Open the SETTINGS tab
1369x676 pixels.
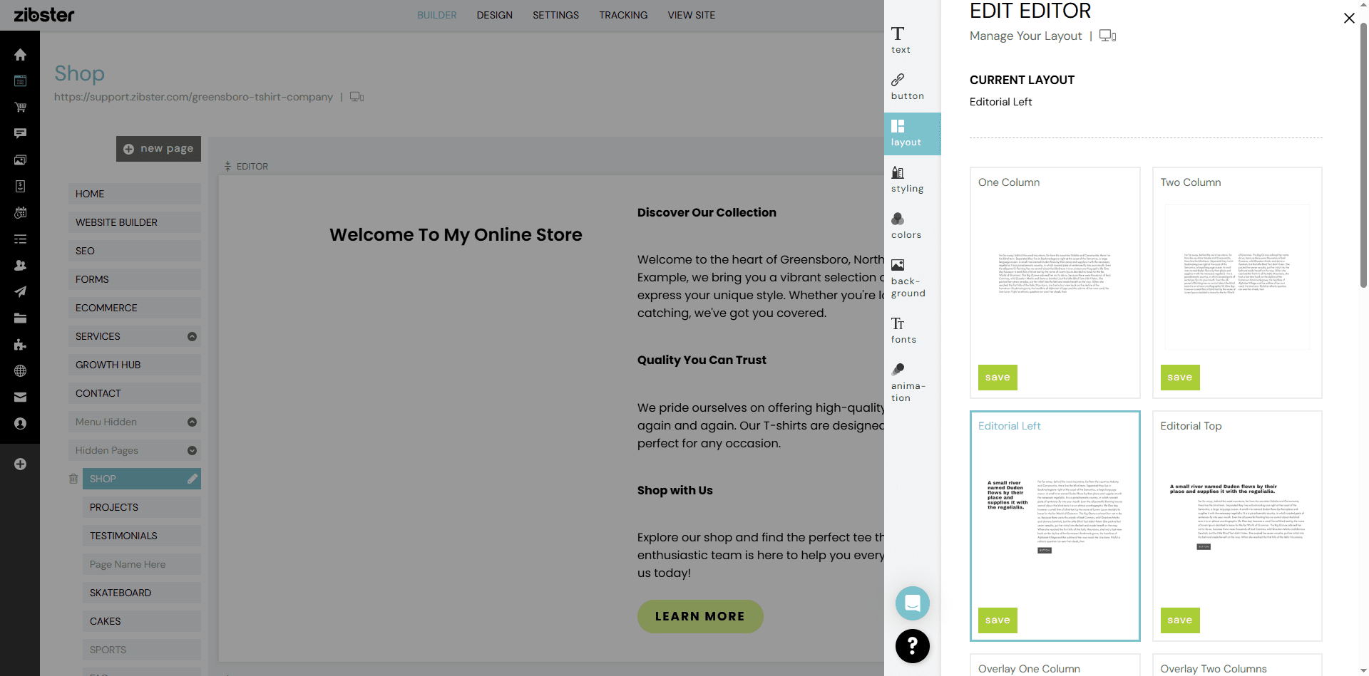tap(555, 15)
